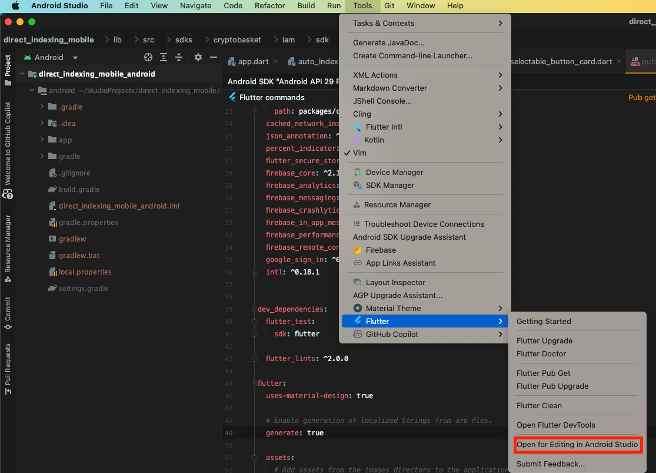Expand all in Project panel

(x=164, y=57)
